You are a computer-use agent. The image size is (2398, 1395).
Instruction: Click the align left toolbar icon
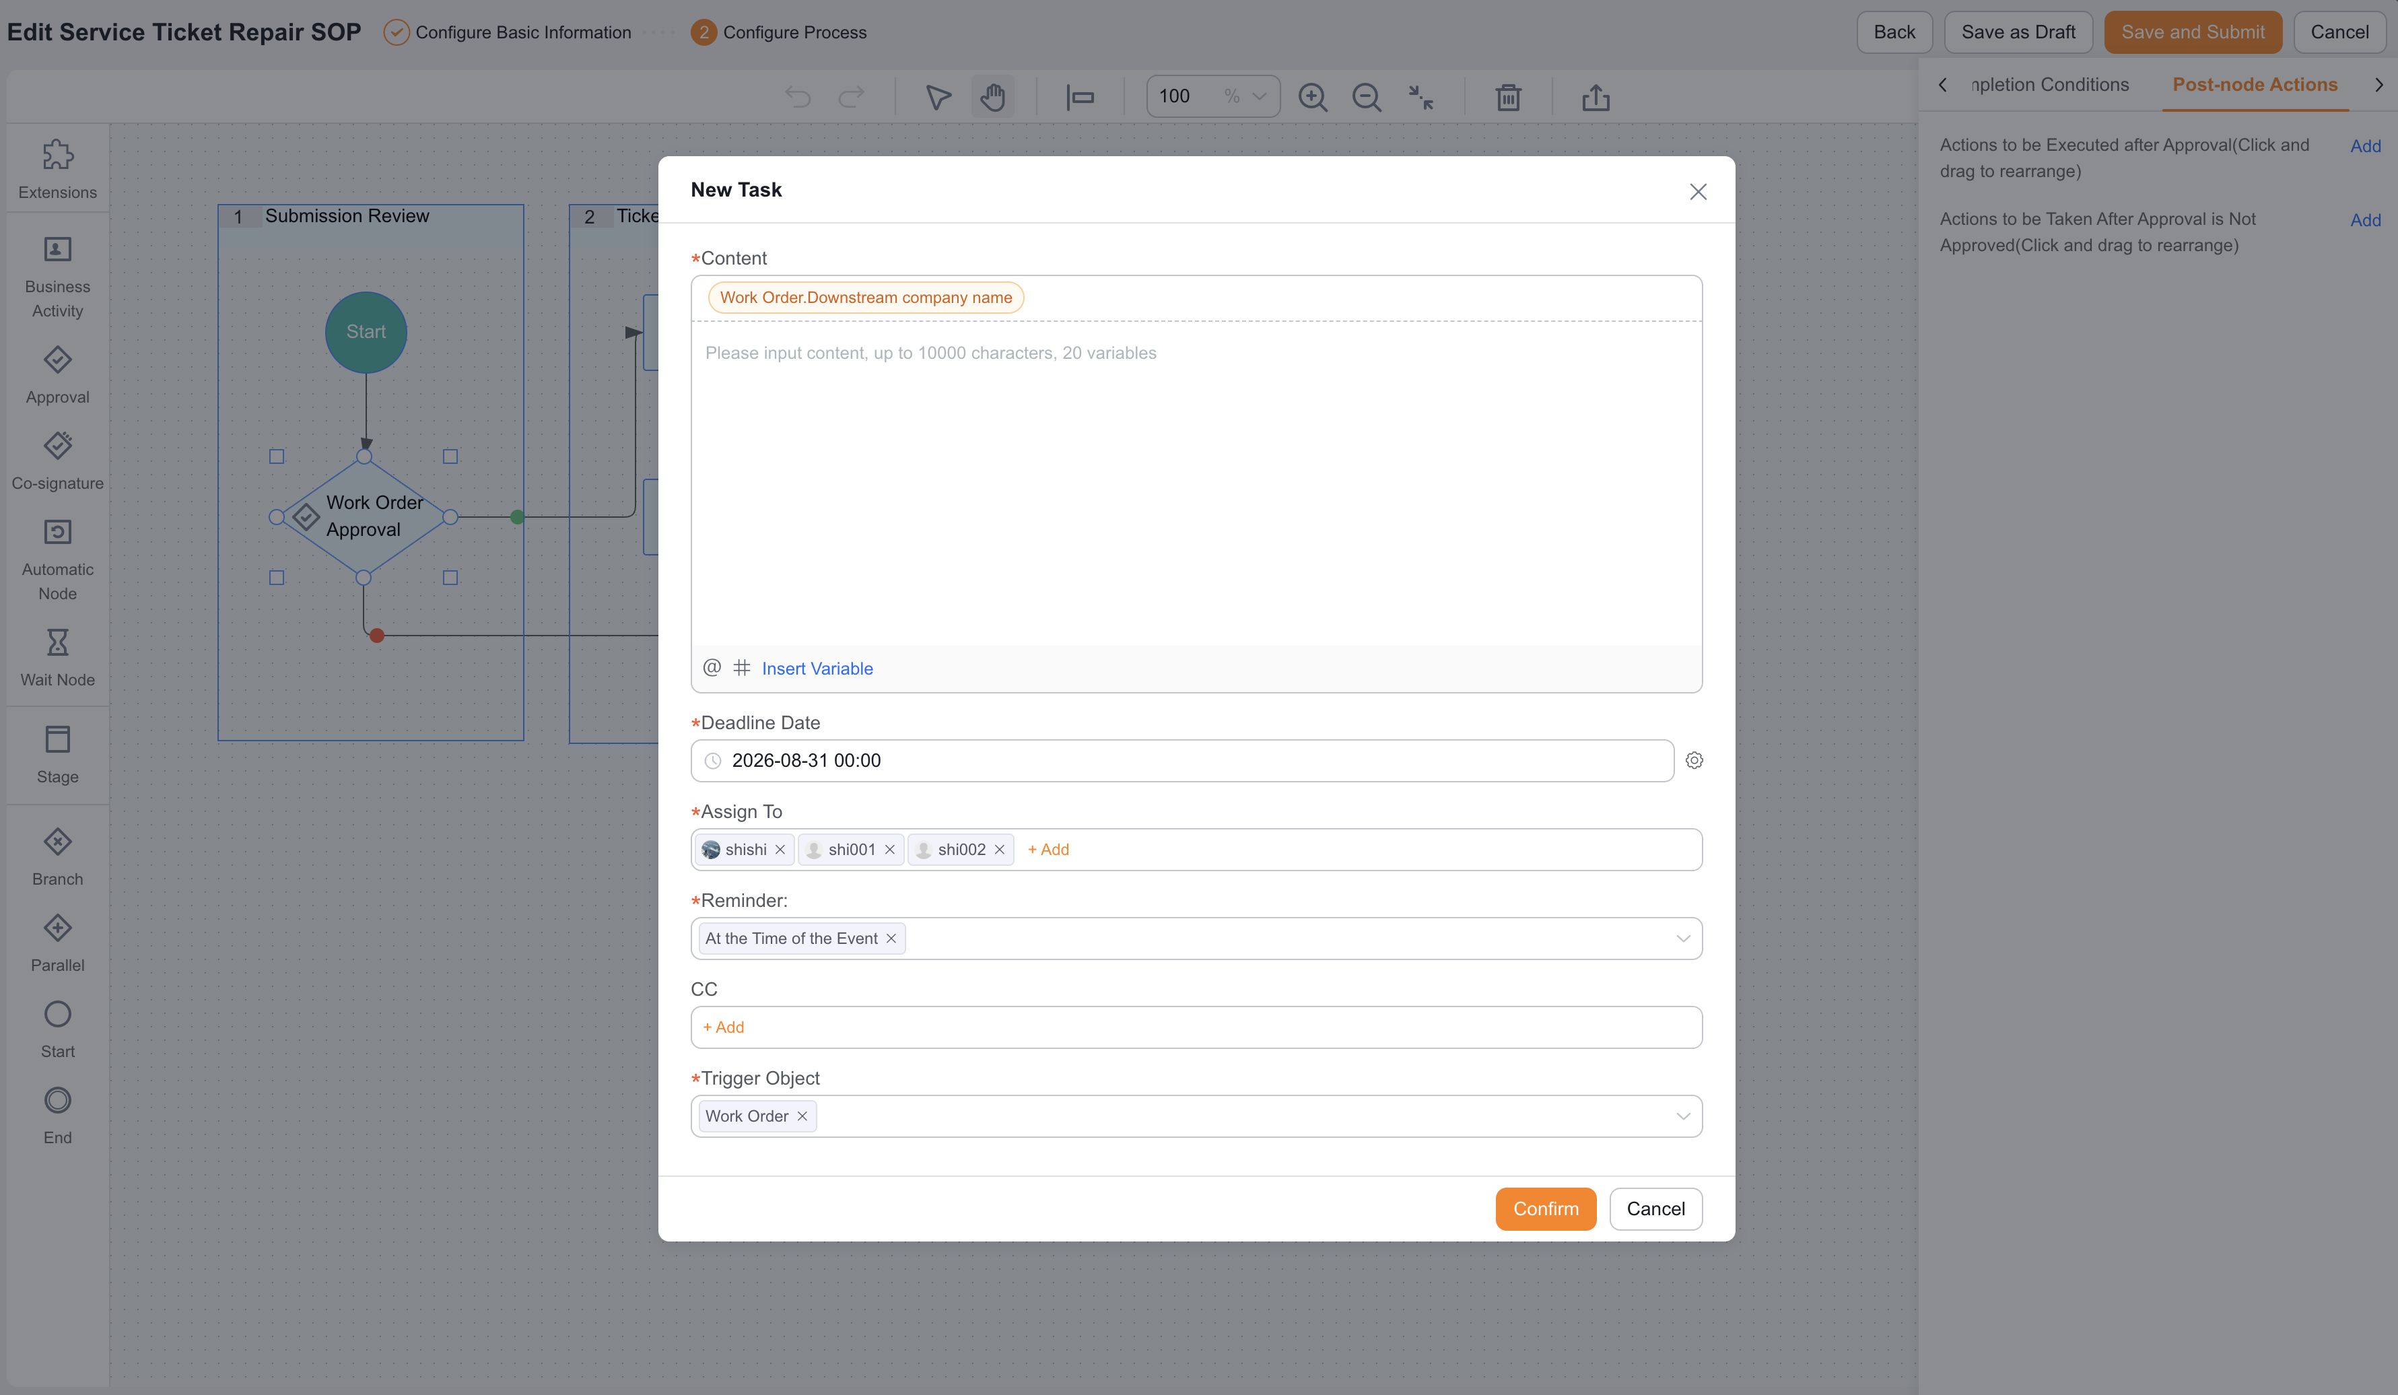[1080, 97]
